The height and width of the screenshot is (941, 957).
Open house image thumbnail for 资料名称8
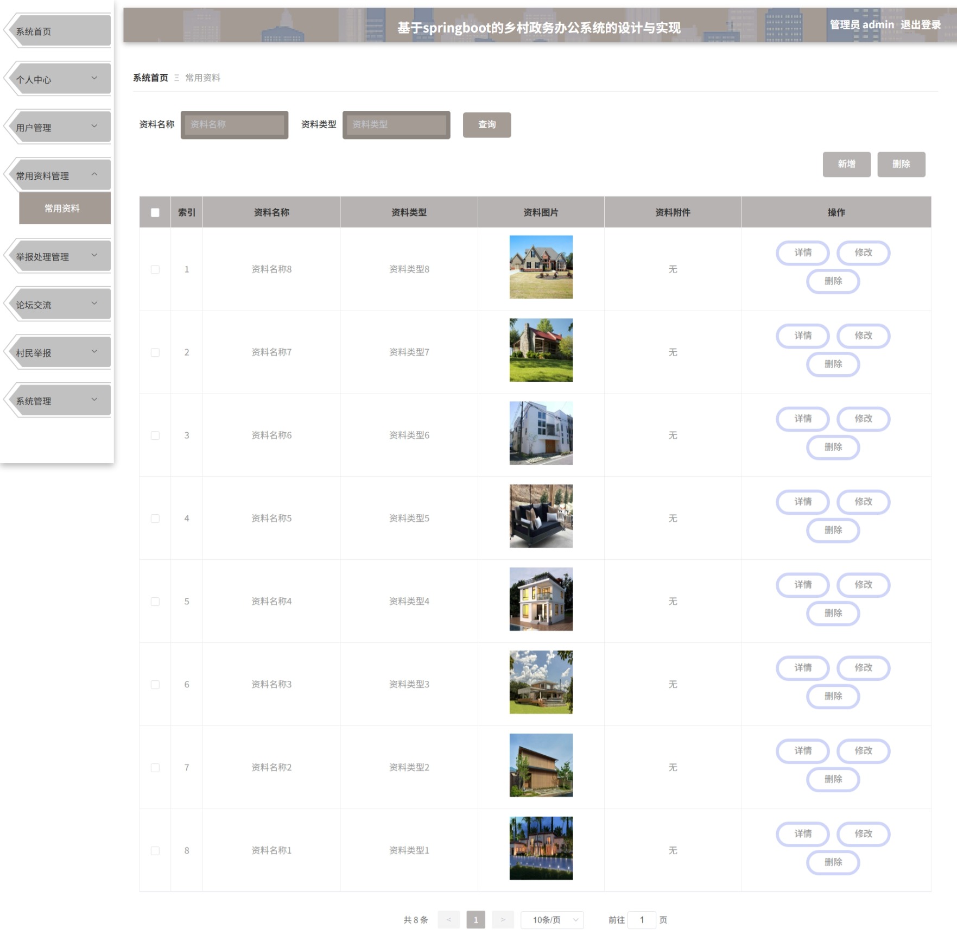541,267
